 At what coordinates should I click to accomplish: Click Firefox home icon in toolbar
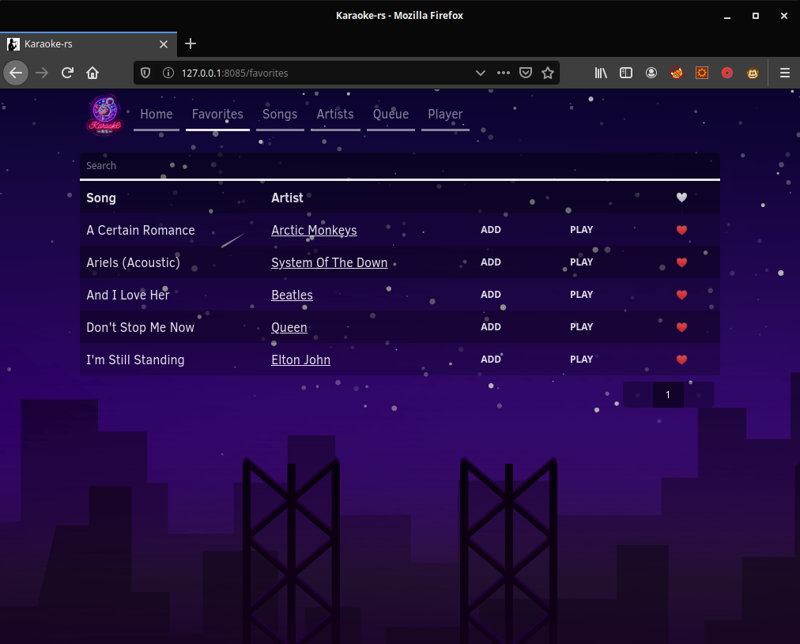tap(92, 73)
